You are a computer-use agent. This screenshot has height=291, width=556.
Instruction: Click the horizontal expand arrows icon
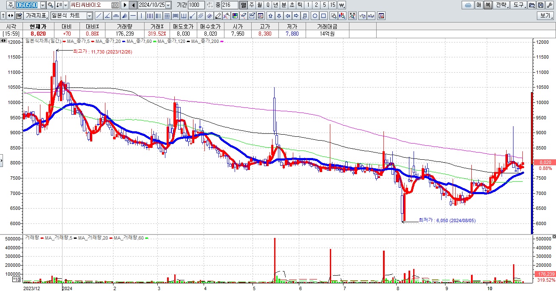pyautogui.click(x=10, y=16)
